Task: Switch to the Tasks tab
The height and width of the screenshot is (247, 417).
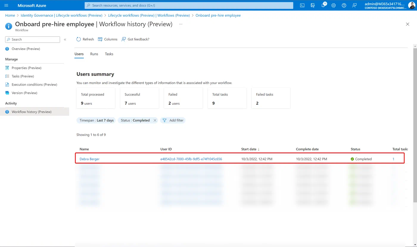Action: pos(109,54)
